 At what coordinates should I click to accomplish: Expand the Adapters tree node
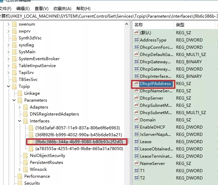pyautogui.click(x=20, y=107)
